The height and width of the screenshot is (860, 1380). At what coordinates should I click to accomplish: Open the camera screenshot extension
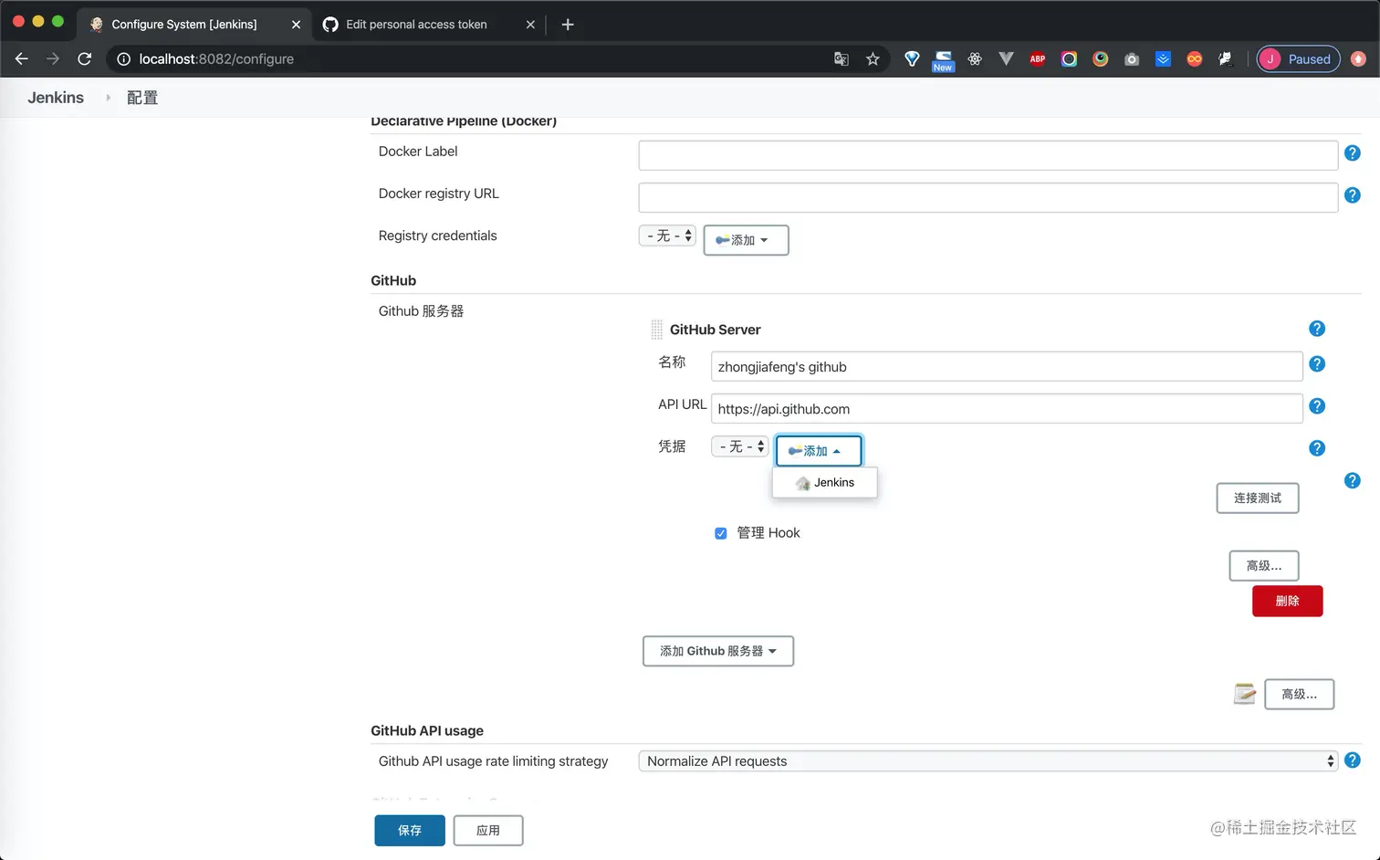(1132, 59)
